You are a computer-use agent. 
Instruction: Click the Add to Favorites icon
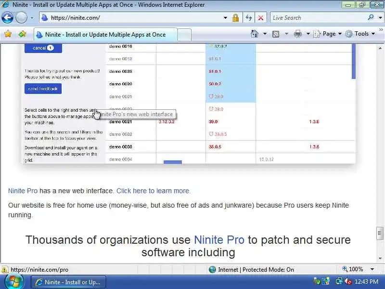tap(22, 34)
